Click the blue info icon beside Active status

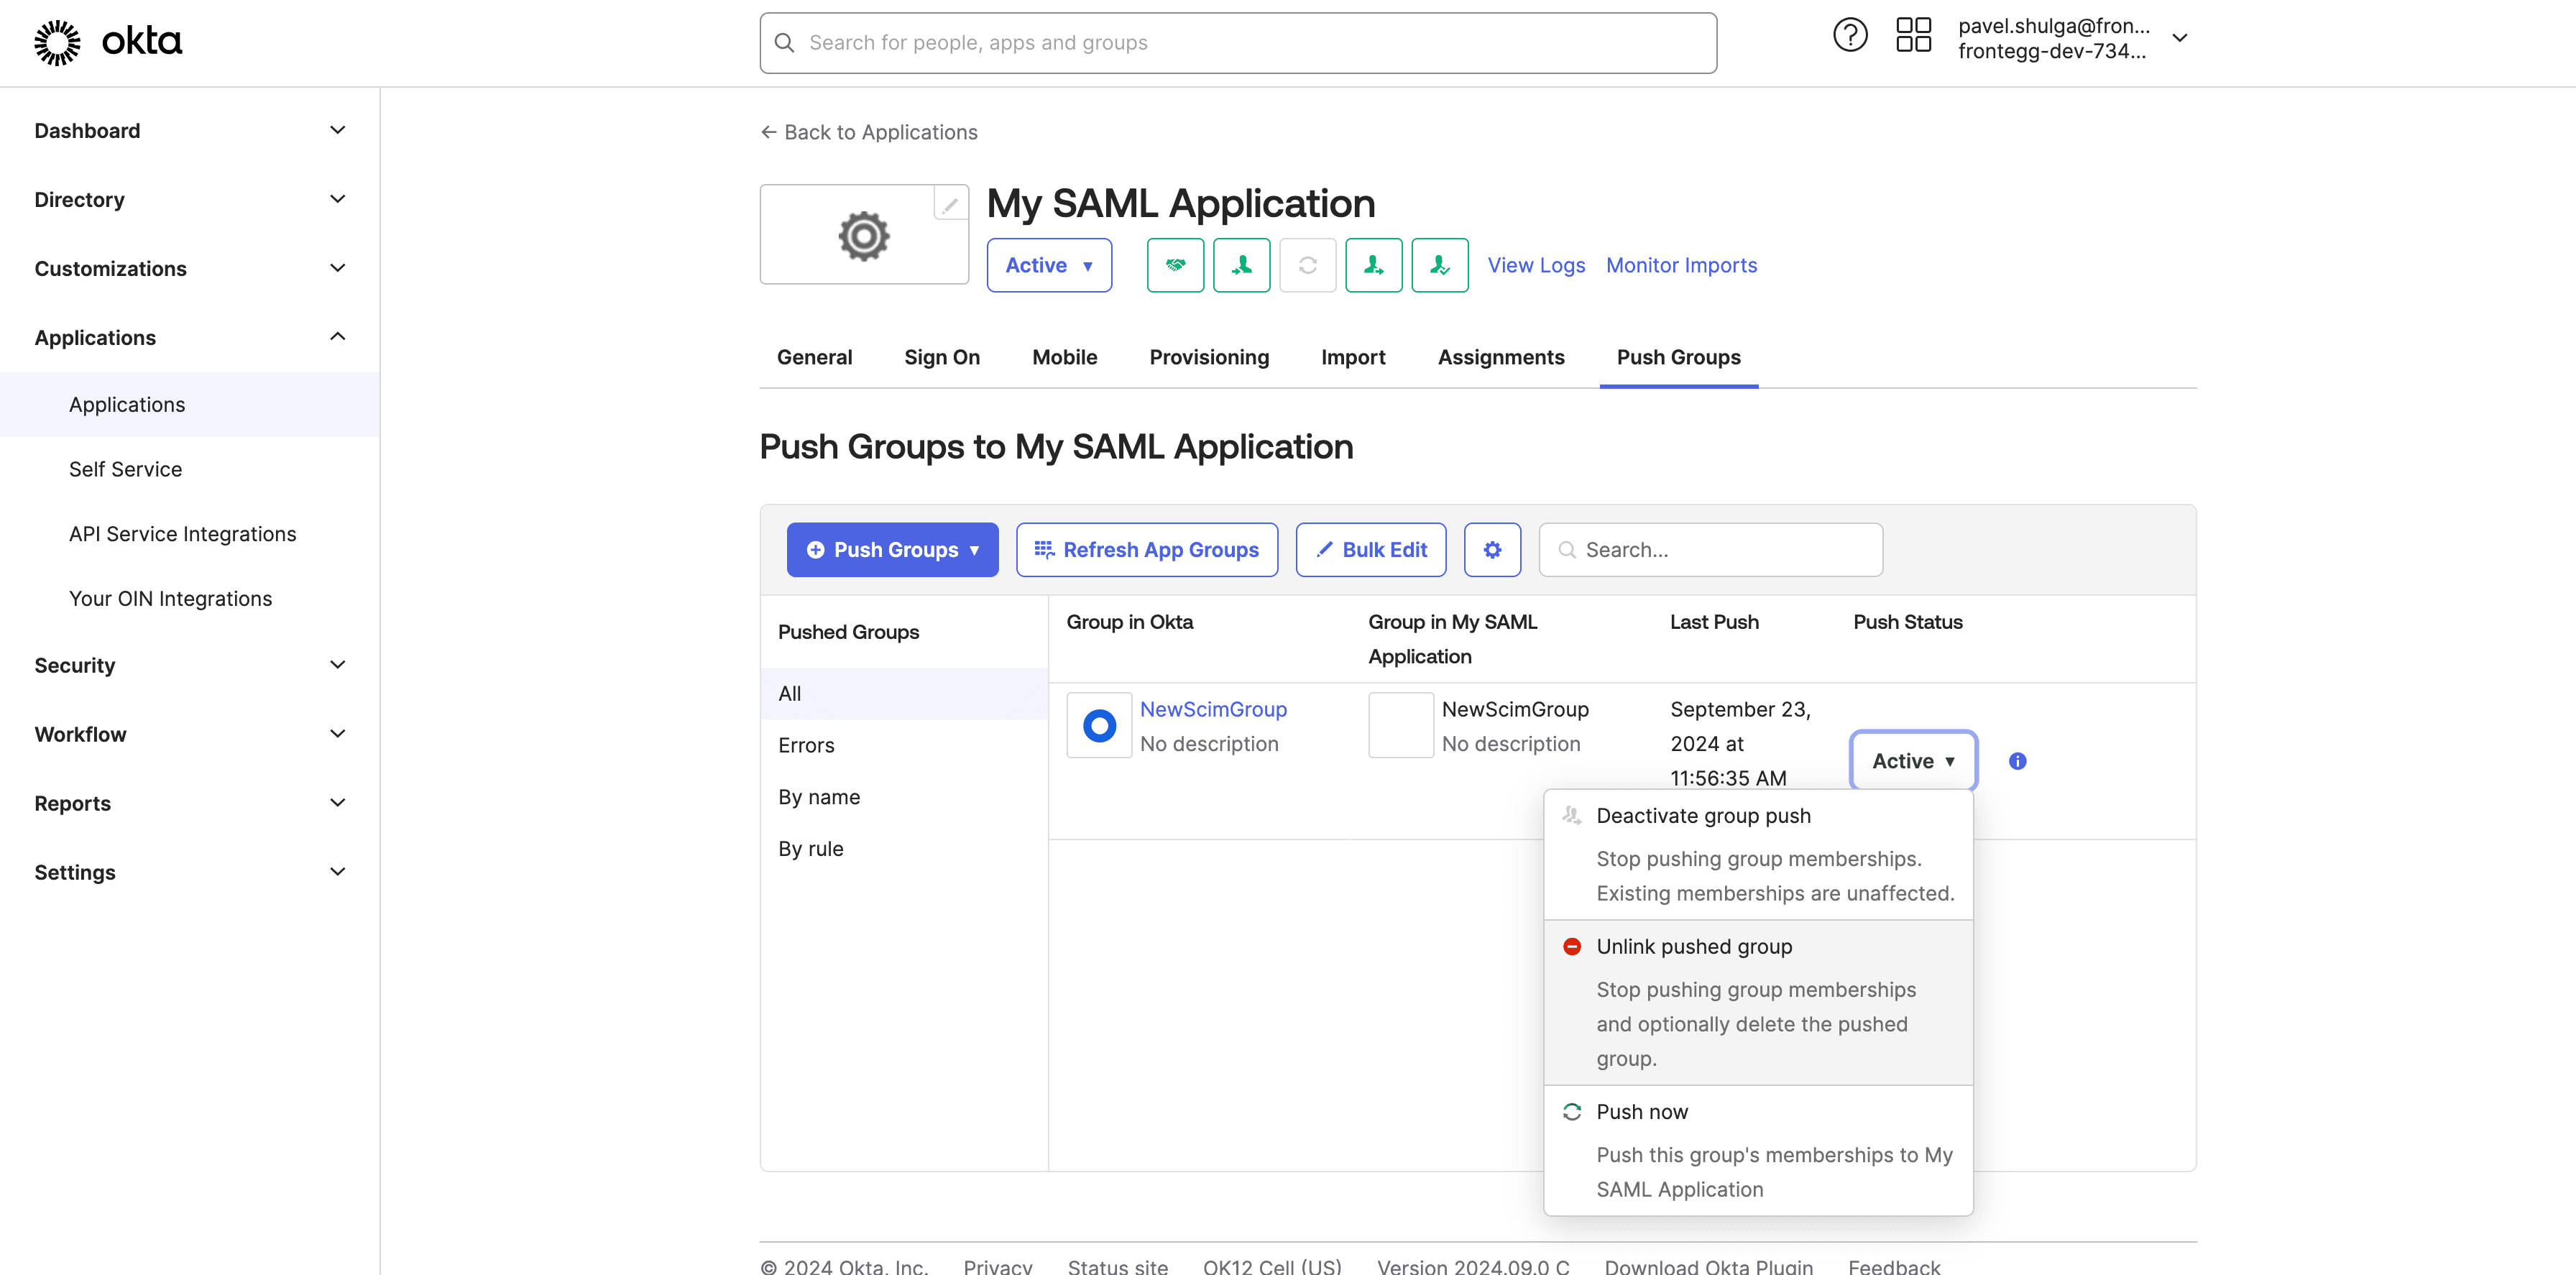click(x=2017, y=761)
